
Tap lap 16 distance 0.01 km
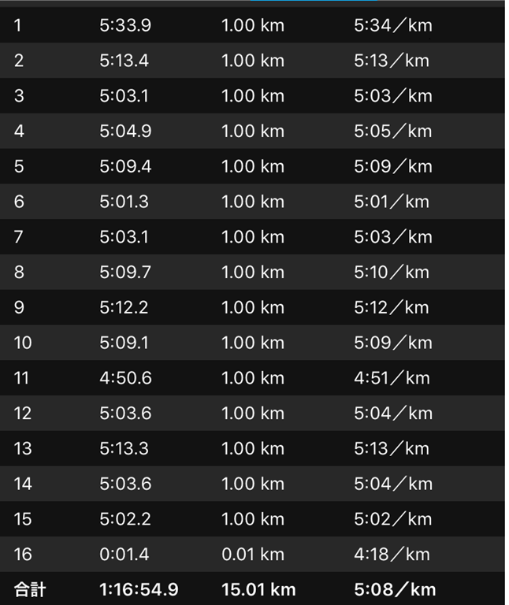coord(253,555)
